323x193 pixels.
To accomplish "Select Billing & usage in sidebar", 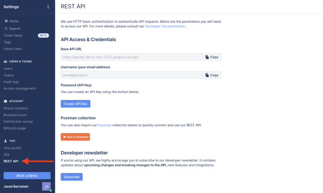I will coord(15,128).
